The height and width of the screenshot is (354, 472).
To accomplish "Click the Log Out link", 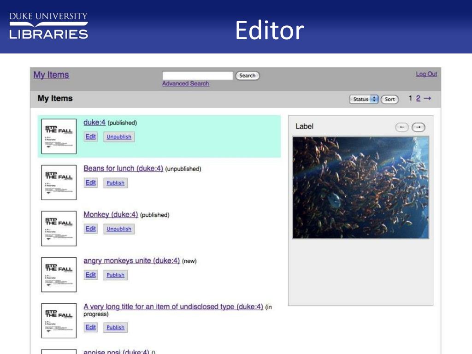I will click(426, 74).
